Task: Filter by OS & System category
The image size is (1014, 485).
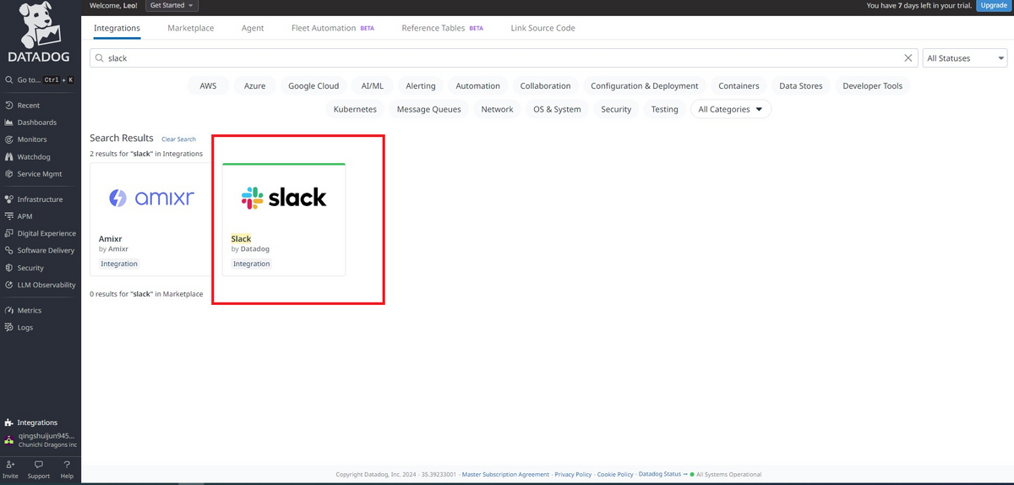Action: [557, 109]
